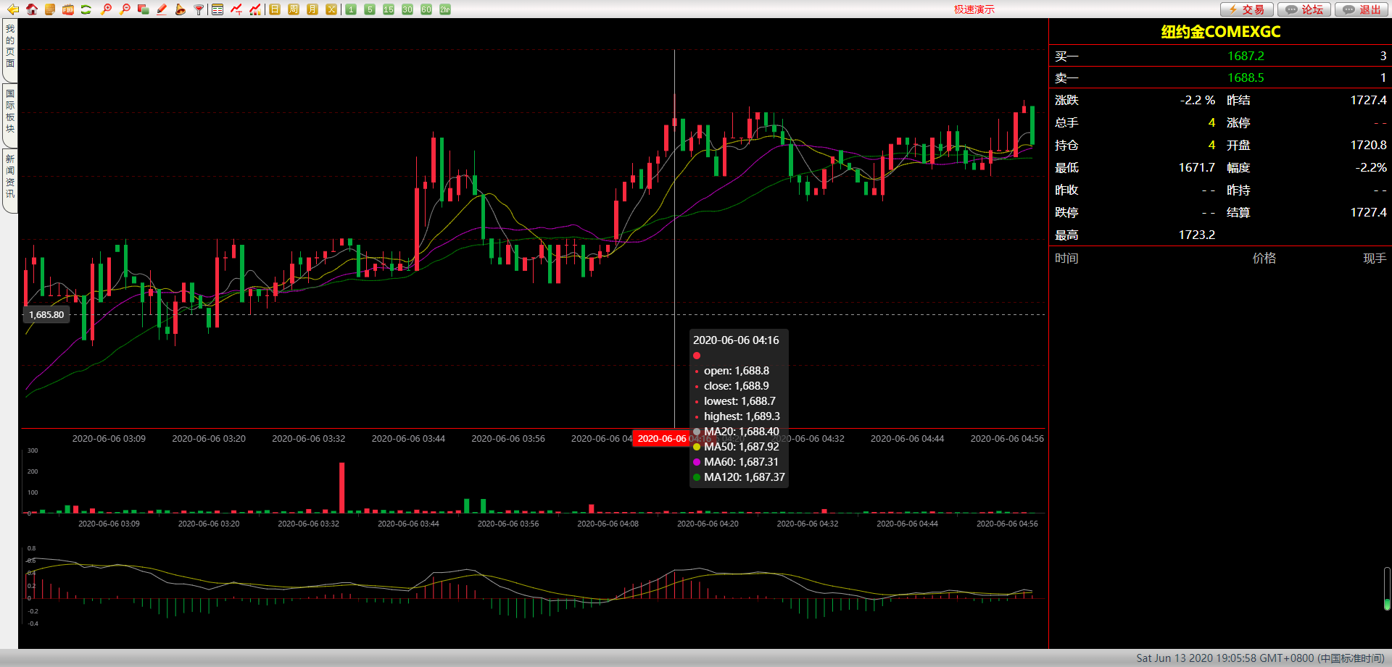
Task: Select the 30-minute period
Action: click(x=407, y=9)
